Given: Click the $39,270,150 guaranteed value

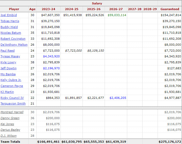Looking at the screenshot, I should pyautogui.click(x=172, y=21).
